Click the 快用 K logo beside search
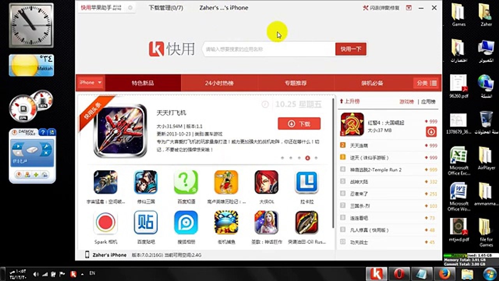This screenshot has width=499, height=281. (x=156, y=49)
